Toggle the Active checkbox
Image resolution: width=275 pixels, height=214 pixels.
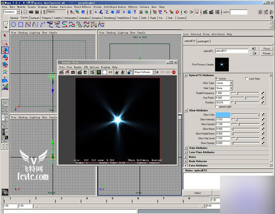216,79
